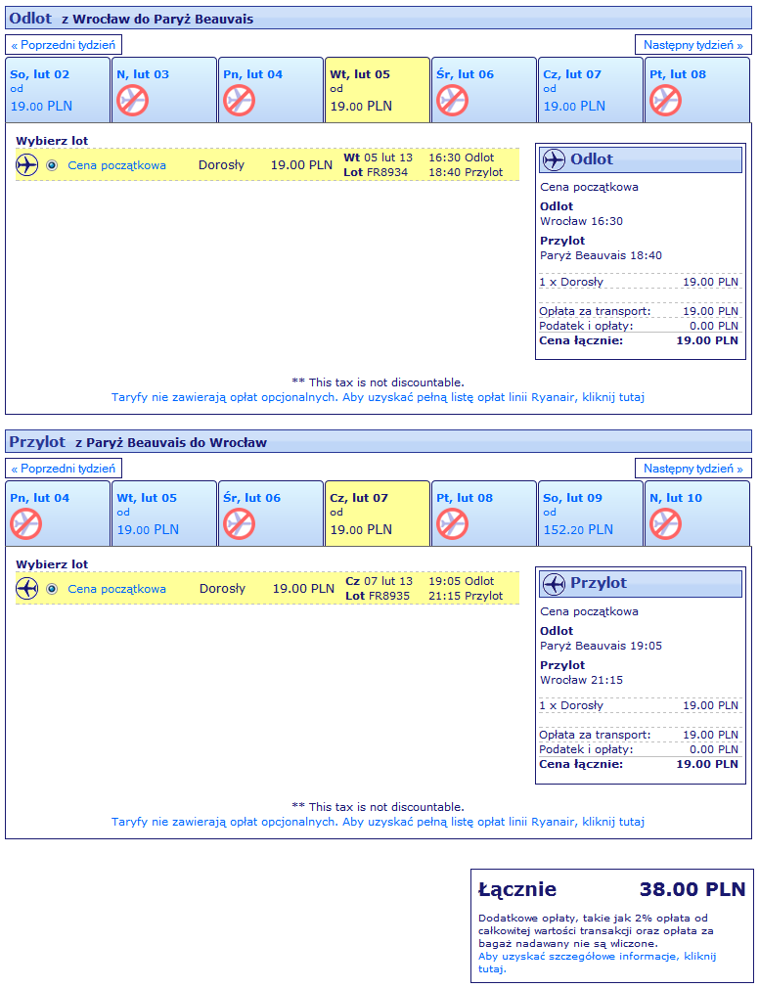
Task: Select radio button for flight FR8935
Action: pos(52,589)
